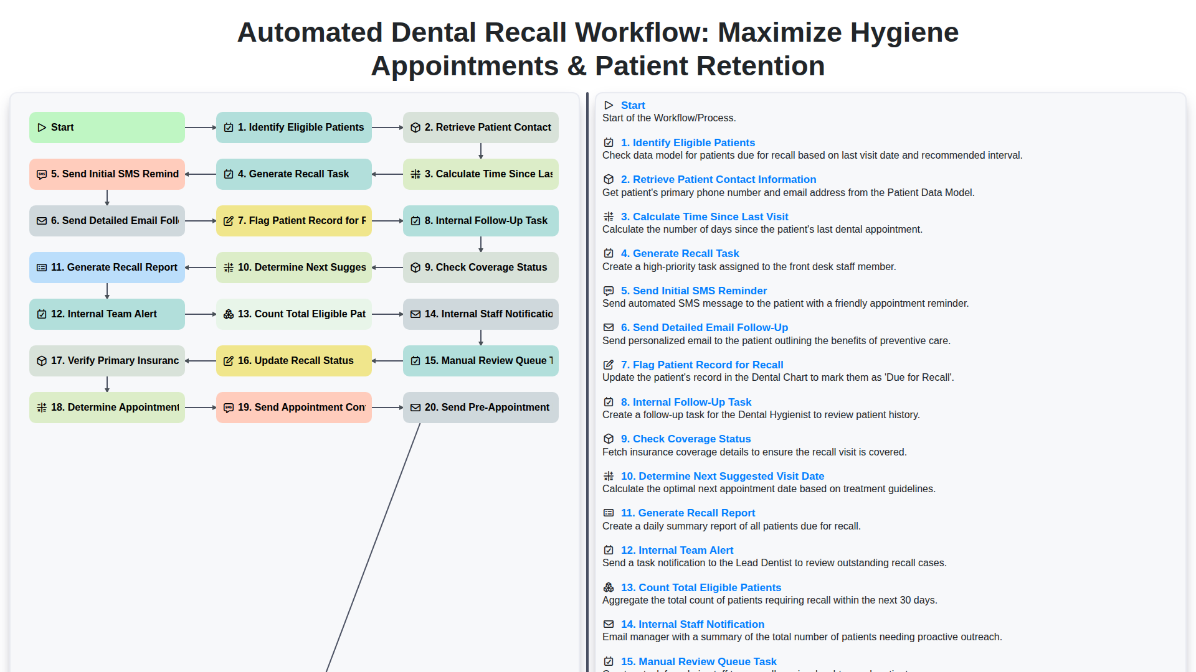Click the envelope icon in Send Pre-Appointment node
Viewport: 1196px width, 672px height.
point(415,408)
